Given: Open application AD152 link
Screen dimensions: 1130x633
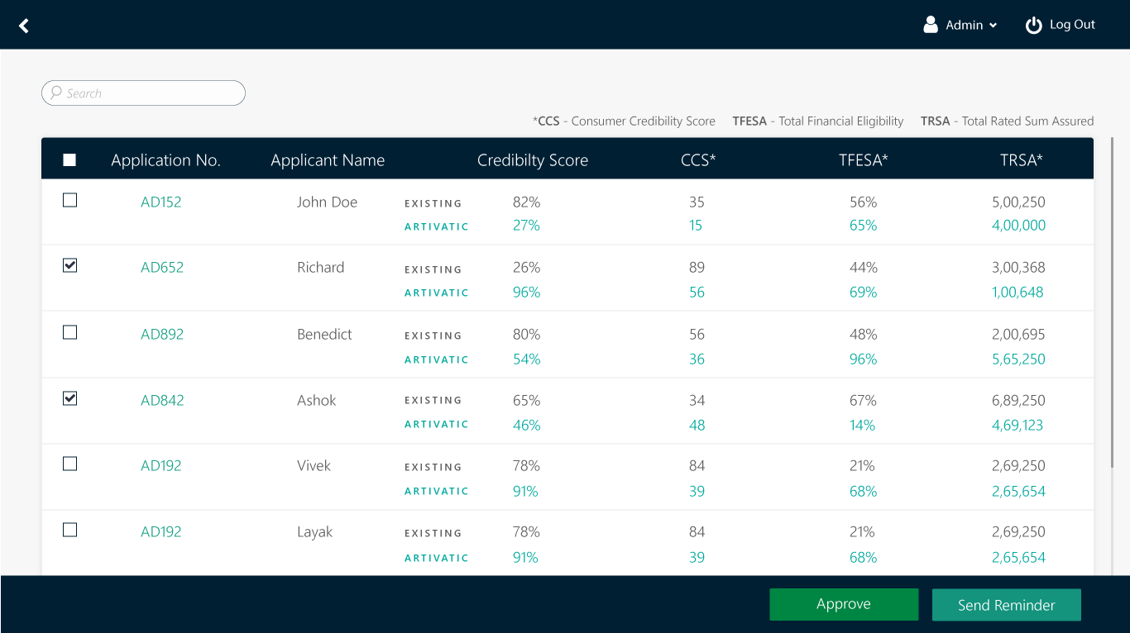Looking at the screenshot, I should 160,202.
